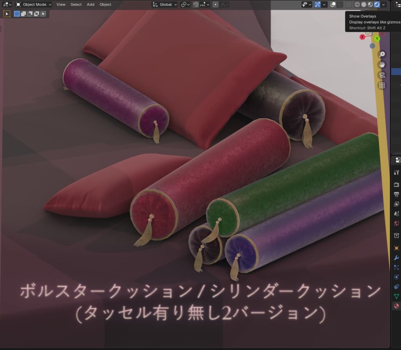This screenshot has width=401, height=350.
Task: Click the Select menu item
Action: tap(76, 4)
